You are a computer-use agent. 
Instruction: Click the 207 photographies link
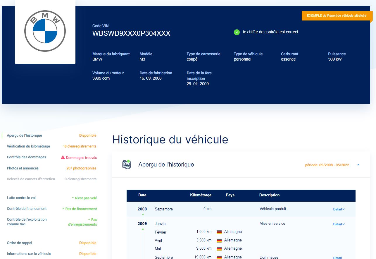(x=81, y=168)
